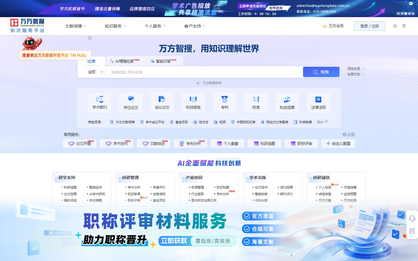Screen dimensions: 418x261
Task: Open the 设置 gear for common services
Action: tap(345, 135)
